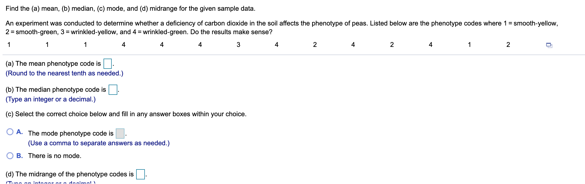
Task: Click the '(c) Select the correct choice' prompt
Action: [x=126, y=114]
